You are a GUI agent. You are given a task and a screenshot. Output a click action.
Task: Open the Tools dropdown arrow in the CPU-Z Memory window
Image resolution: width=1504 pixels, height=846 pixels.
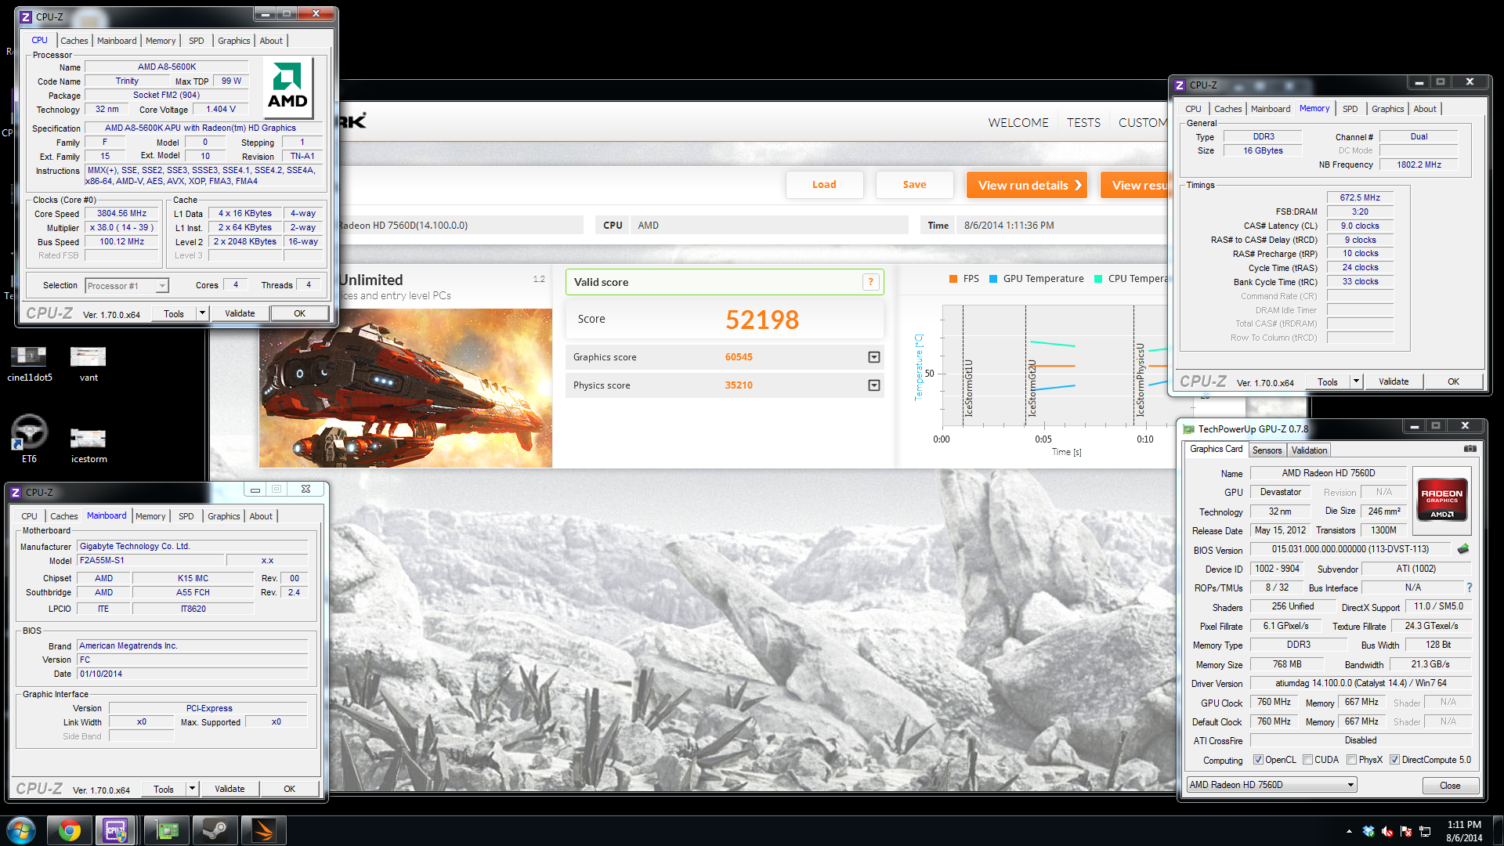pyautogui.click(x=1355, y=381)
